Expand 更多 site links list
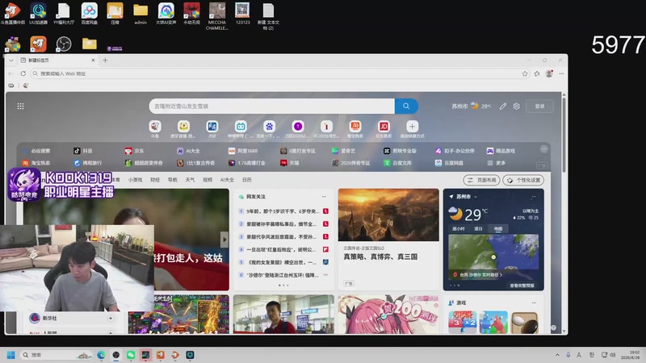The width and height of the screenshot is (646, 363). 497,163
